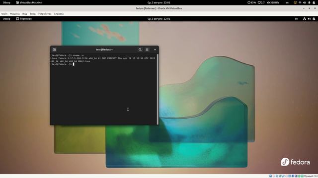318x178 pixels.
Task: Open the guest power menu icon
Action: [x=314, y=19]
